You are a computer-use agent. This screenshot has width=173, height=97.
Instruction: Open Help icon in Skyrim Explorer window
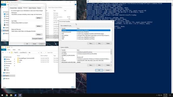coord(75,5)
